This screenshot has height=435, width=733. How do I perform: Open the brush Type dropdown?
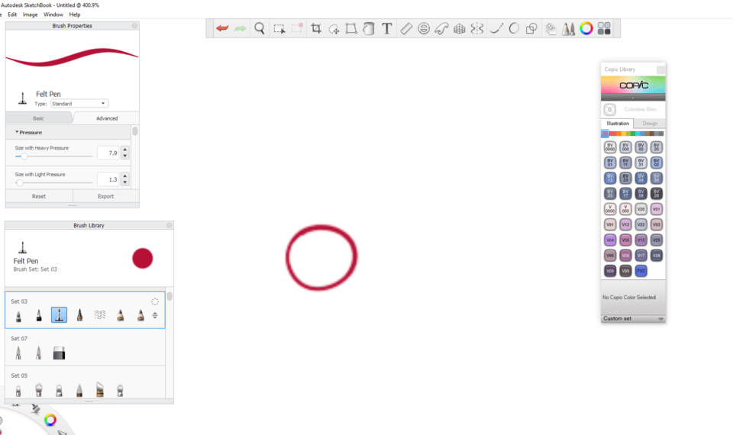pyautogui.click(x=79, y=103)
